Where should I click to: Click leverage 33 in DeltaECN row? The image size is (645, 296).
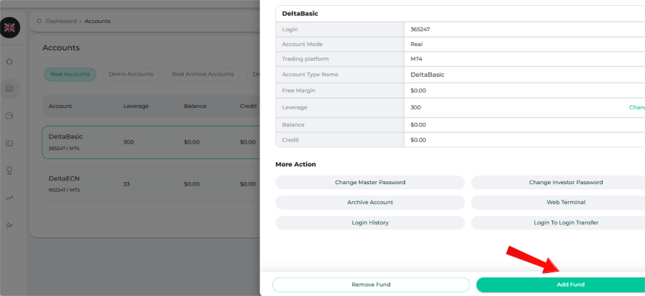click(x=126, y=184)
